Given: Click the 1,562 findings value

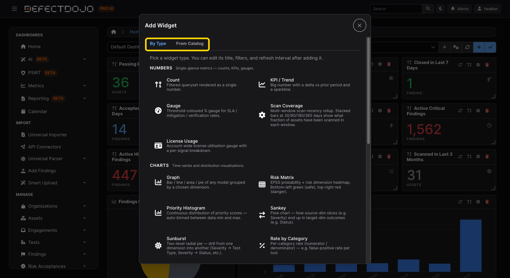Looking at the screenshot, I should pos(424,129).
